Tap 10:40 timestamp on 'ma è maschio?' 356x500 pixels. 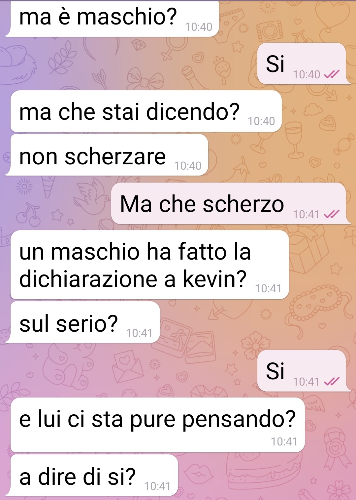pyautogui.click(x=199, y=27)
